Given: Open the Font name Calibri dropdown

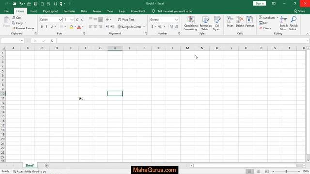Looking at the screenshot, I should tap(60, 20).
